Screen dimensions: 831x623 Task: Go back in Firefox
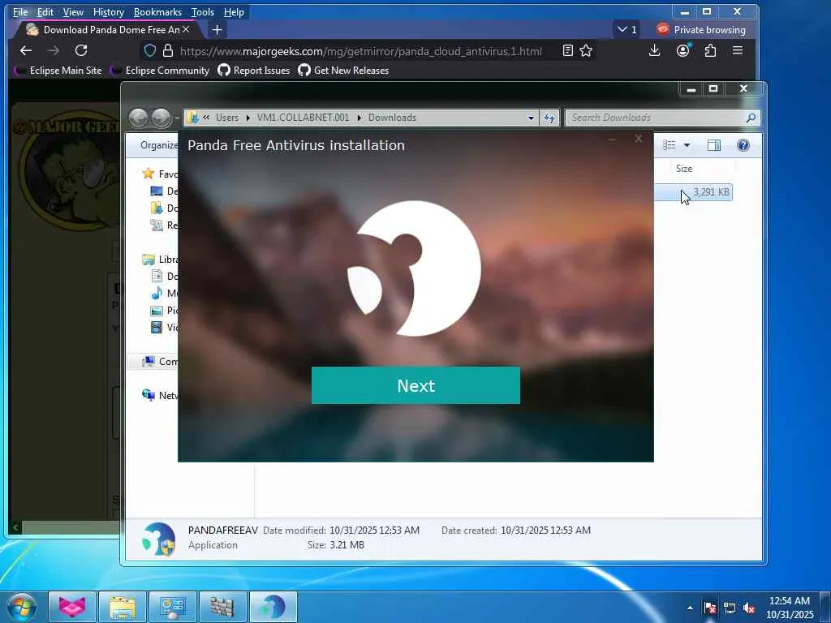(x=25, y=50)
